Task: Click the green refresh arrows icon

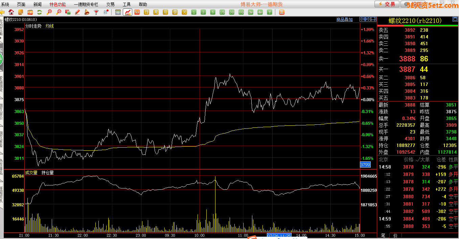Action: click(40, 12)
